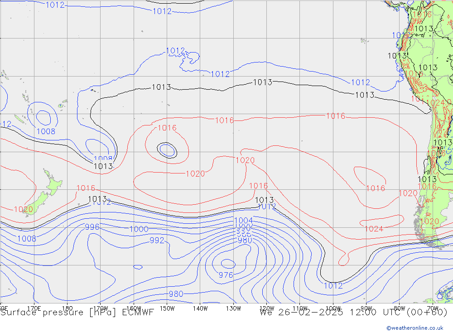Click the 110W longitude axis label
The width and height of the screenshot is (453, 332).
[300, 308]
